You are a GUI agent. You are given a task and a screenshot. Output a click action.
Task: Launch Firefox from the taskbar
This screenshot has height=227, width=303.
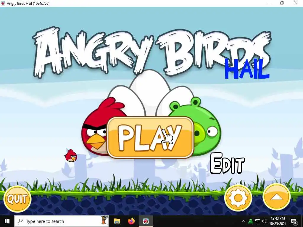tap(131, 221)
